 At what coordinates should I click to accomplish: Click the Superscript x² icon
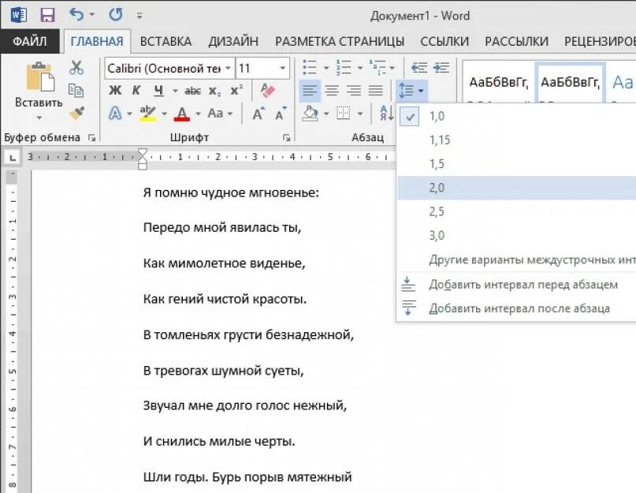point(236,90)
